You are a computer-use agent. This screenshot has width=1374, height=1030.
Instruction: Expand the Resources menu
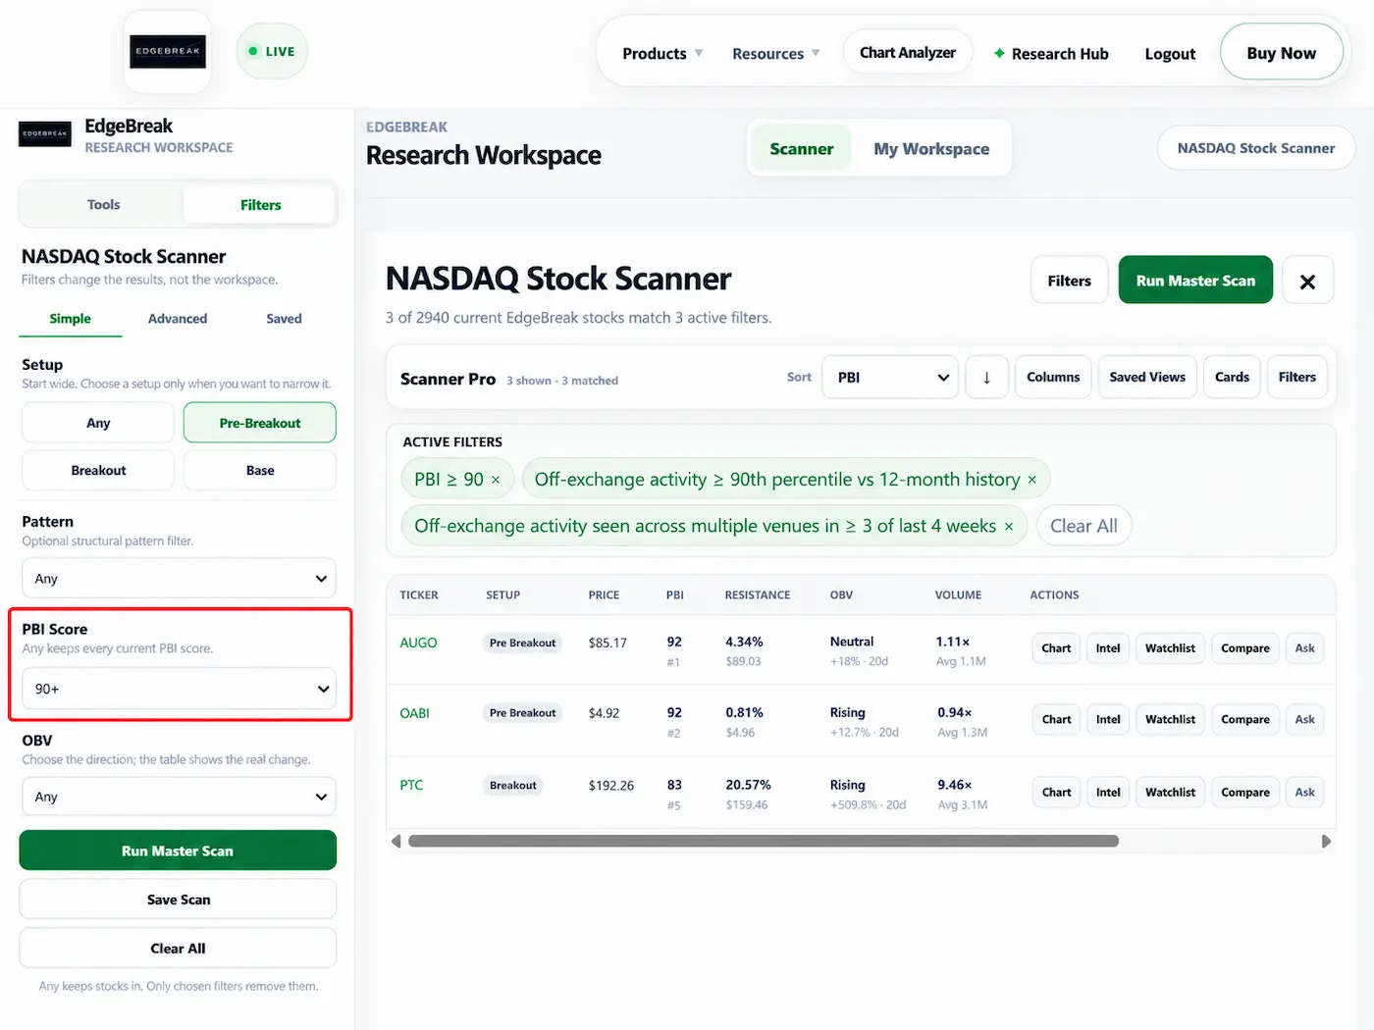775,53
